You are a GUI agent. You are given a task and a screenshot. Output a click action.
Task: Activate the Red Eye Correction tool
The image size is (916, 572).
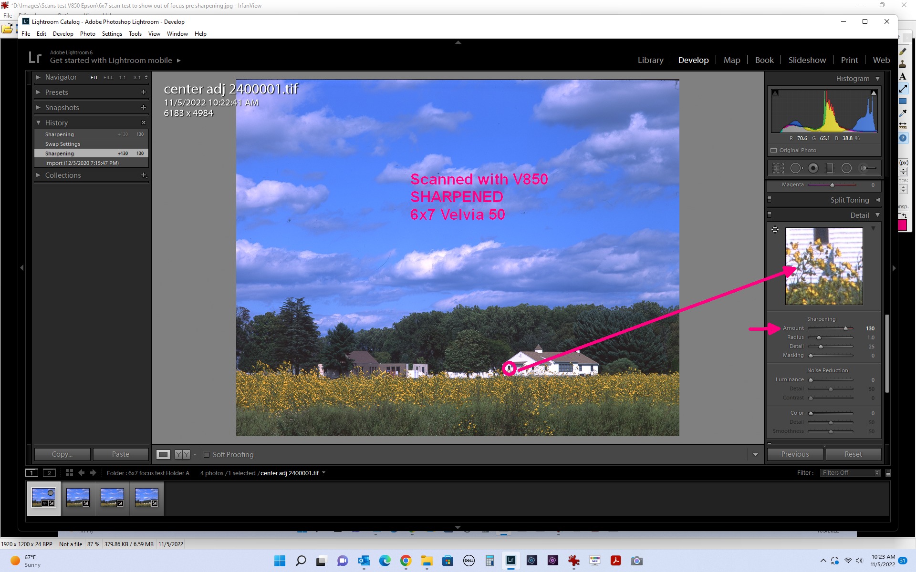coord(813,168)
